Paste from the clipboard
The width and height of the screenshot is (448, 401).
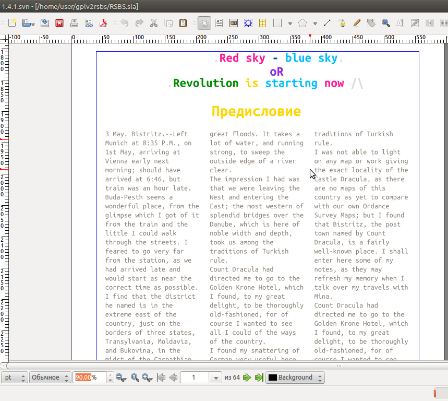pos(183,23)
